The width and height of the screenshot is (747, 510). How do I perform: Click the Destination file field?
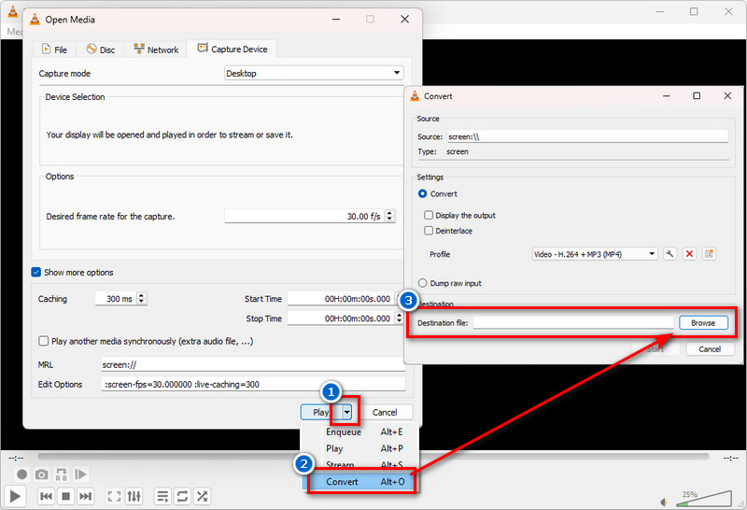(573, 322)
